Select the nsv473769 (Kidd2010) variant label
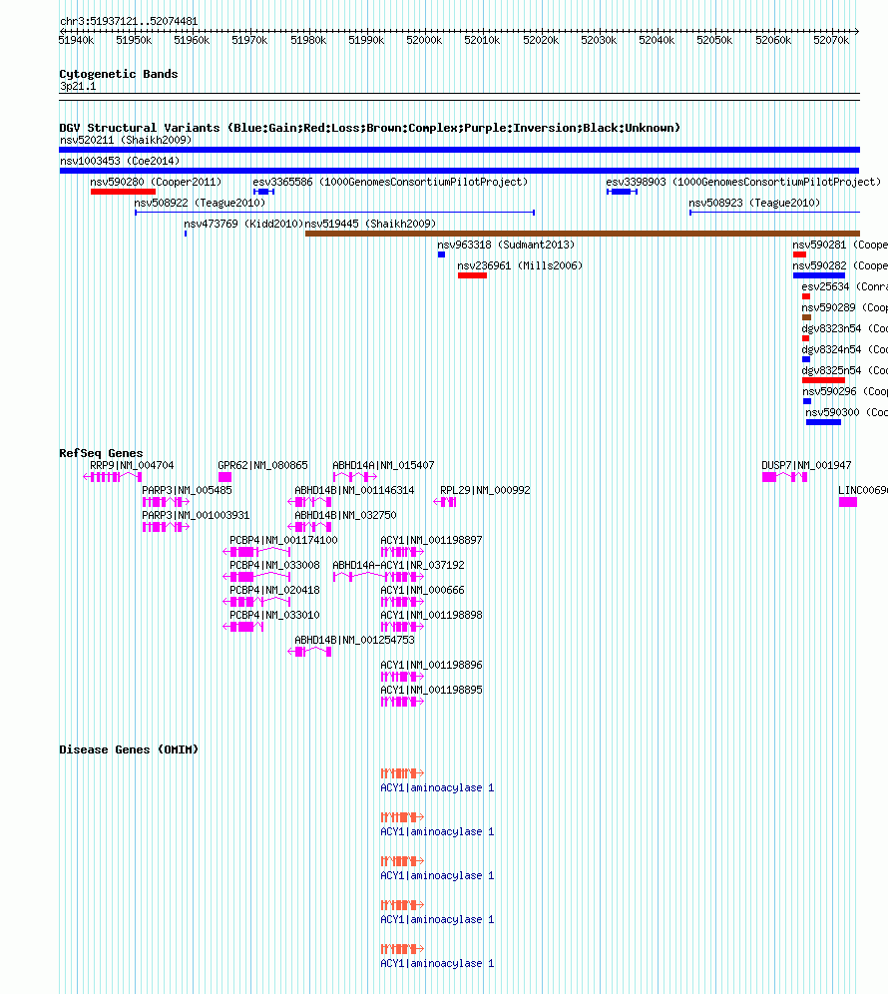This screenshot has width=888, height=994. coord(243,224)
